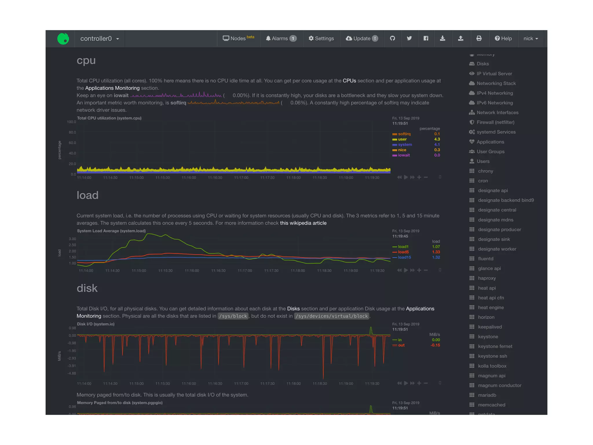The height and width of the screenshot is (445, 593).
Task: Play the CPU chart with play button
Action: click(x=406, y=177)
